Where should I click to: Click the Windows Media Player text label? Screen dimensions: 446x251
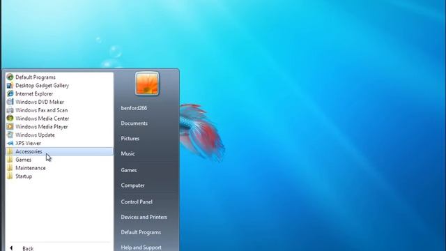(42, 127)
